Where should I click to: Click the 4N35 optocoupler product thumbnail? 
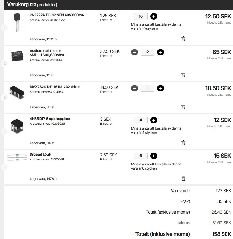coord(17,125)
